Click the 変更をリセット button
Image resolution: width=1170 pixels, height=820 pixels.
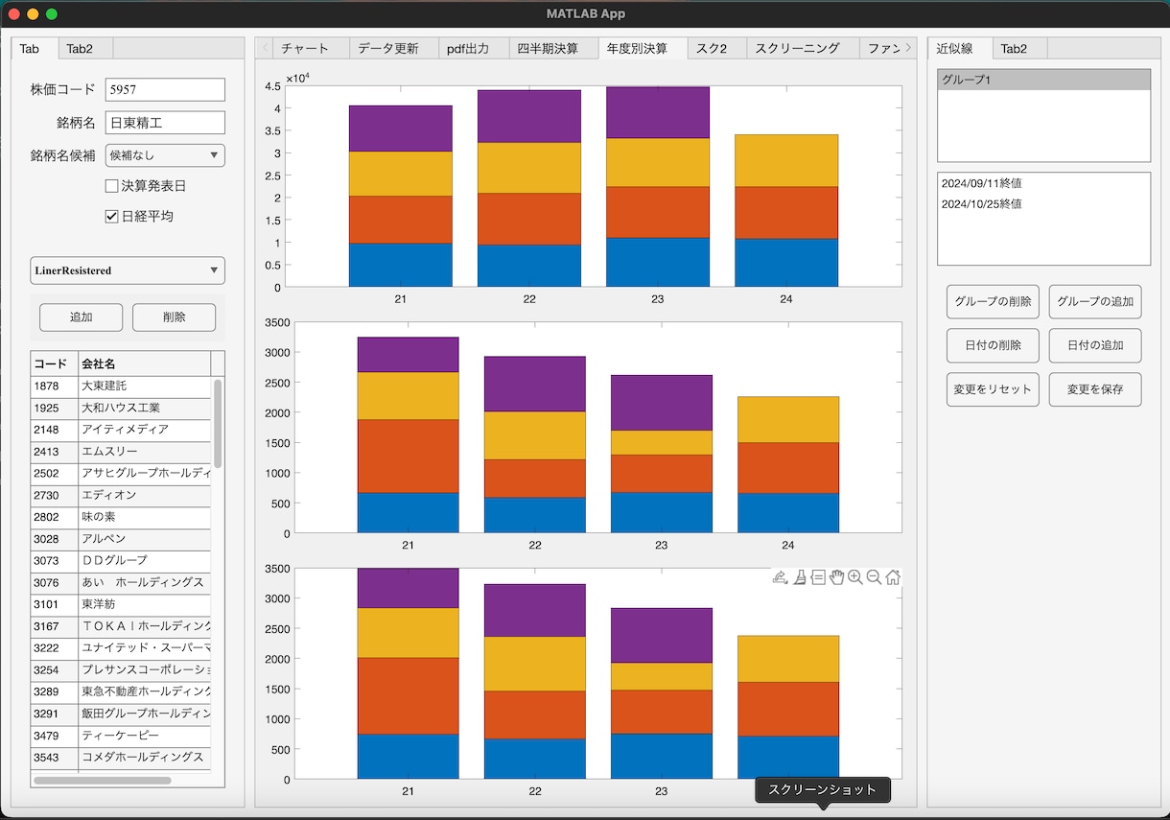[x=993, y=389]
